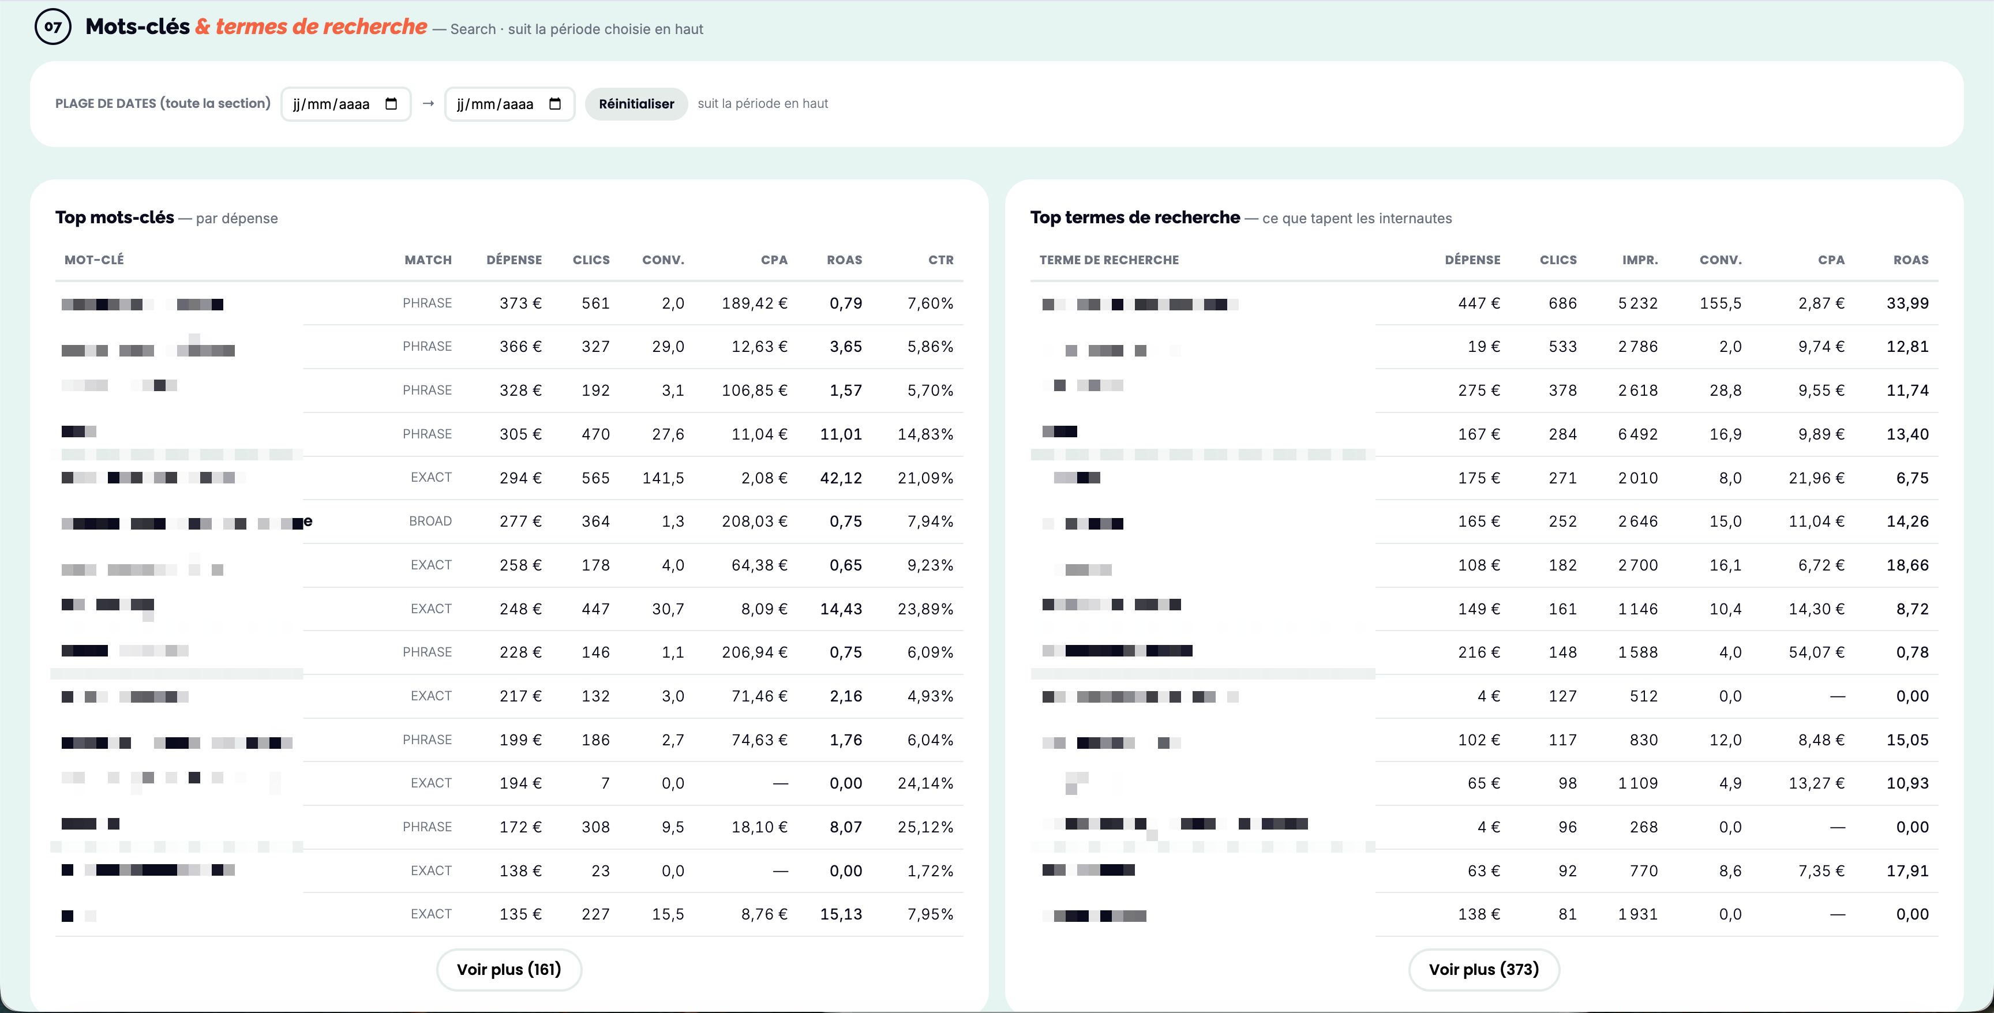This screenshot has width=1994, height=1013.
Task: Click the end date jj/mm/aaaa field
Action: pyautogui.click(x=509, y=104)
